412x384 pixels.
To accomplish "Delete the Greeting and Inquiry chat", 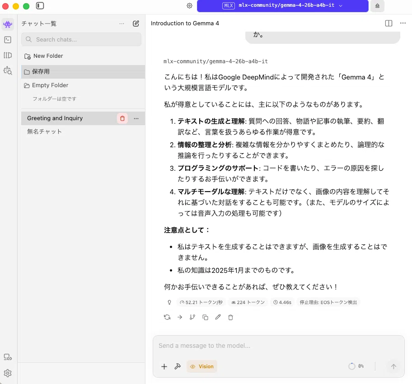I will (122, 118).
